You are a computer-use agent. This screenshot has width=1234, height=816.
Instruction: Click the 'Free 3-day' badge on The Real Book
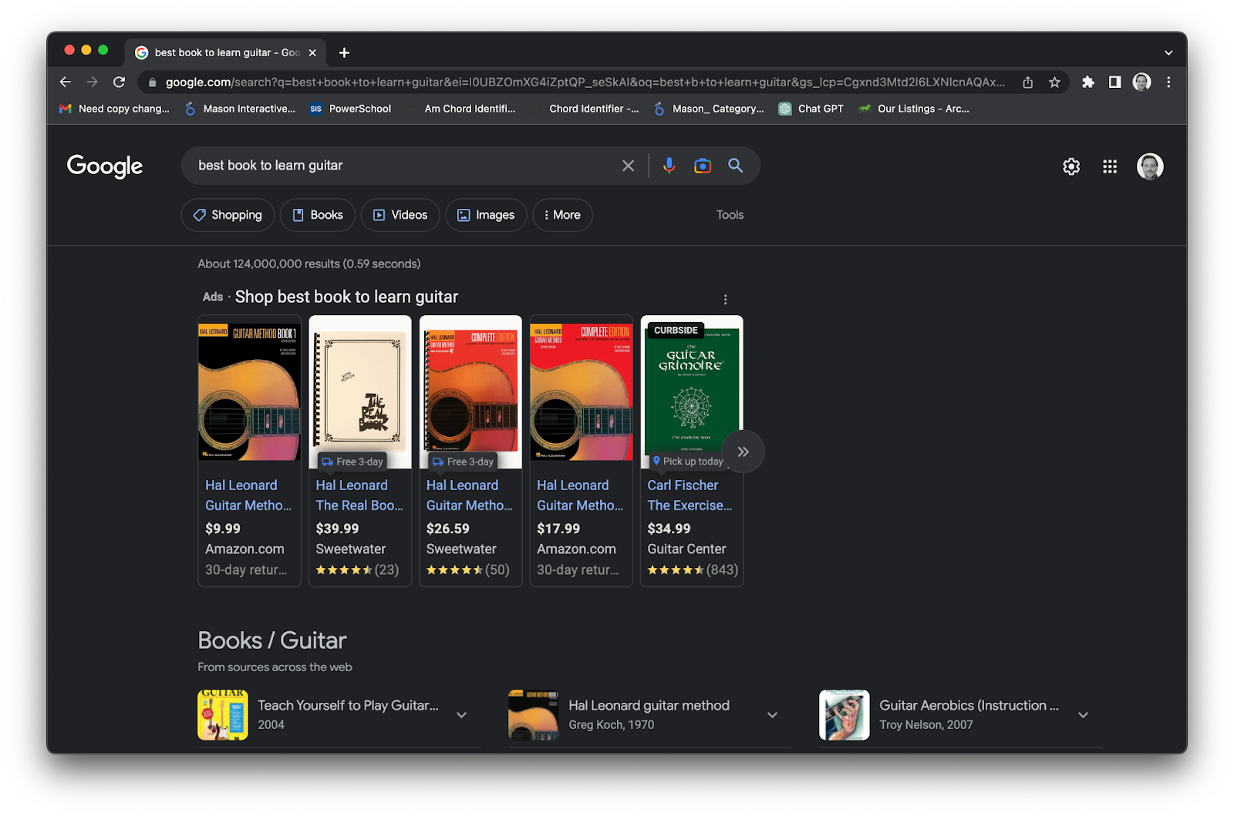pos(352,462)
